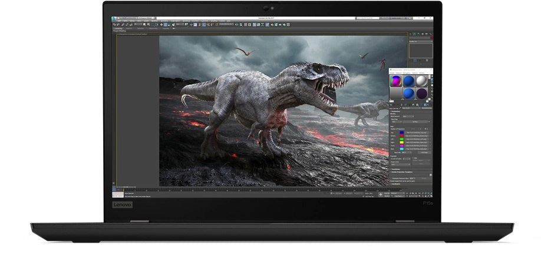Screen dimensions: 541x259
Task: Click the teapot Render Production icon
Action: coord(280,25)
